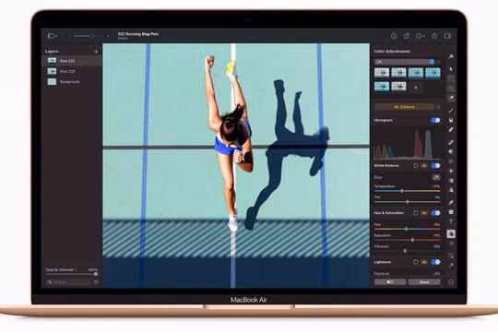
Task: Adjust the Temperature slider
Action: coord(408,191)
